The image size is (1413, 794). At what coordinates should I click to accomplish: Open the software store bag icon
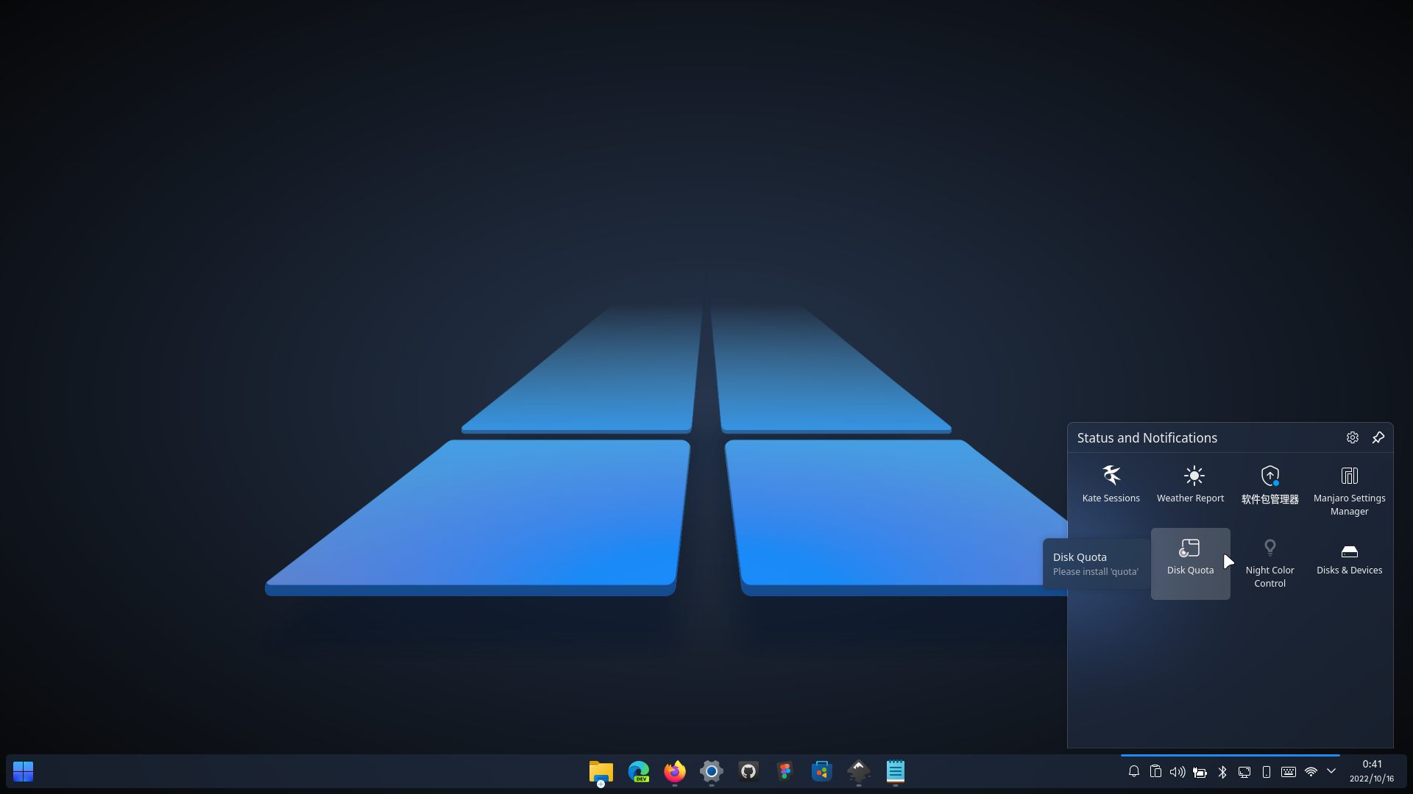[822, 772]
